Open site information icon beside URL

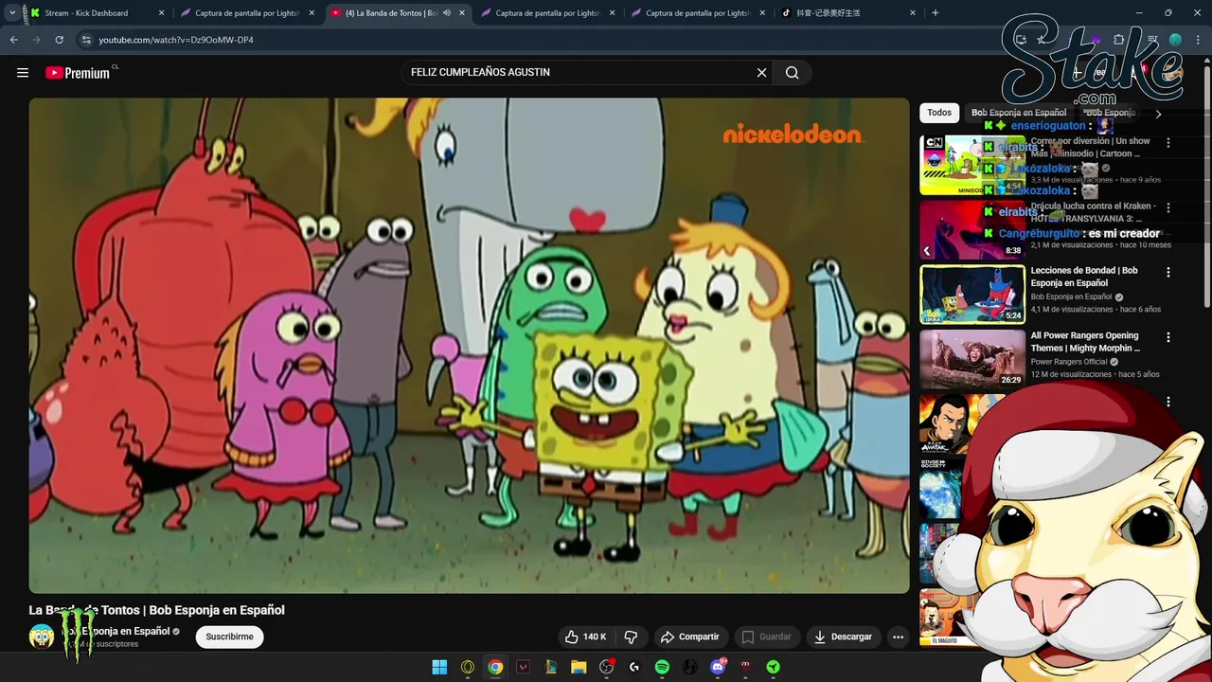pos(86,40)
